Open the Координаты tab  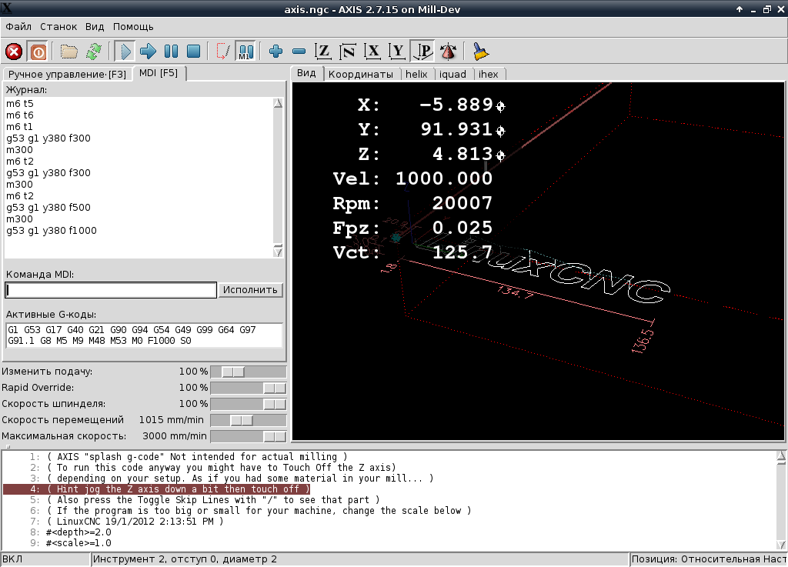click(x=361, y=74)
